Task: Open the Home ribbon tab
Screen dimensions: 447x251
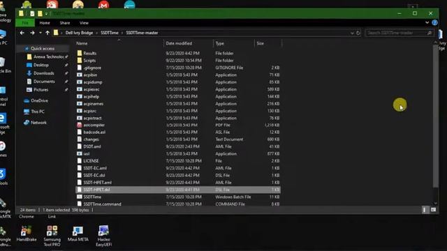Action: click(x=45, y=23)
